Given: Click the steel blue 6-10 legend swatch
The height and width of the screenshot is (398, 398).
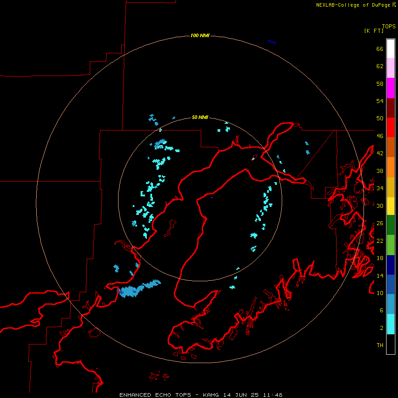Looking at the screenshot, I should click(x=390, y=304).
